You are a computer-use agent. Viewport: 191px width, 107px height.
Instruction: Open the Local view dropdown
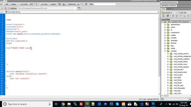click(x=185, y=12)
